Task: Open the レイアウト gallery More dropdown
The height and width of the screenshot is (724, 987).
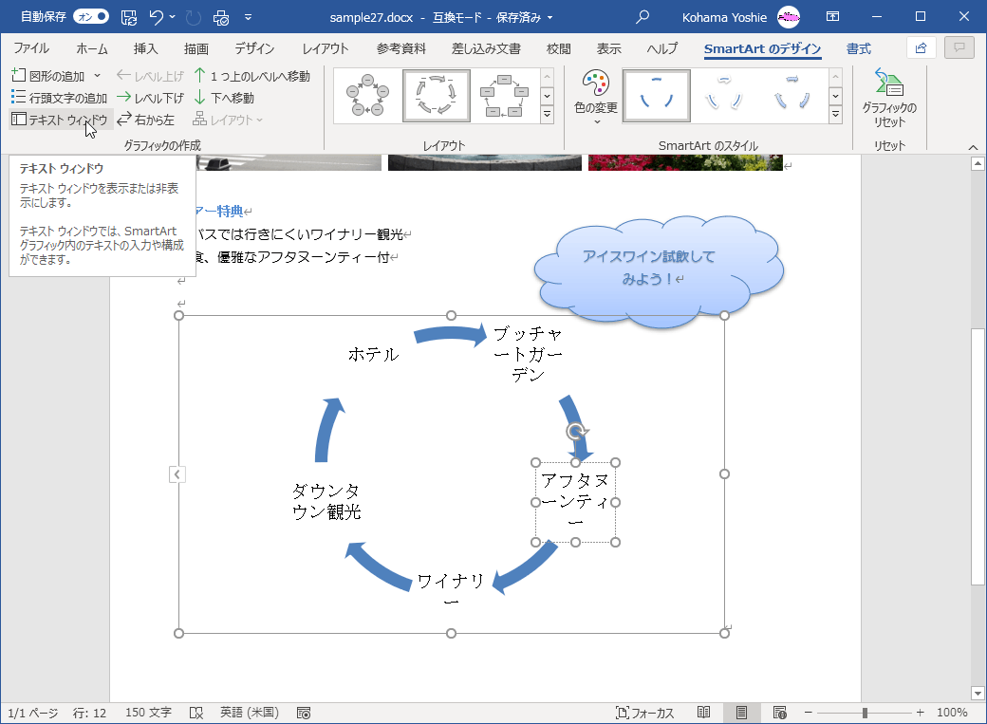Action: (x=548, y=114)
